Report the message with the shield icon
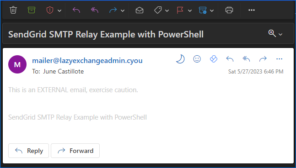This screenshot has height=168, width=296. click(50, 10)
